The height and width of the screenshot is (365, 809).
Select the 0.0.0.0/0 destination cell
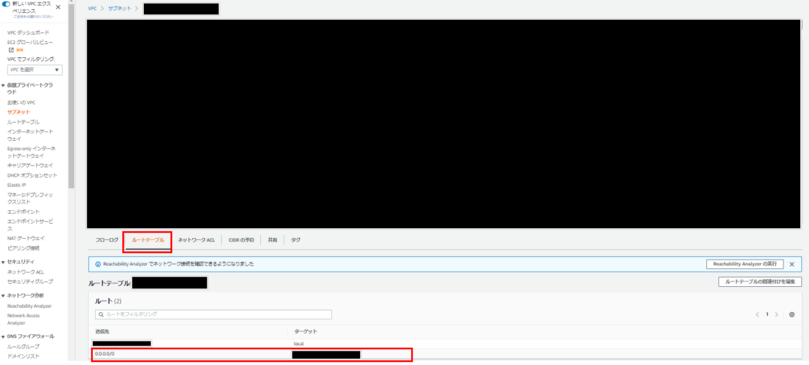[x=105, y=353]
